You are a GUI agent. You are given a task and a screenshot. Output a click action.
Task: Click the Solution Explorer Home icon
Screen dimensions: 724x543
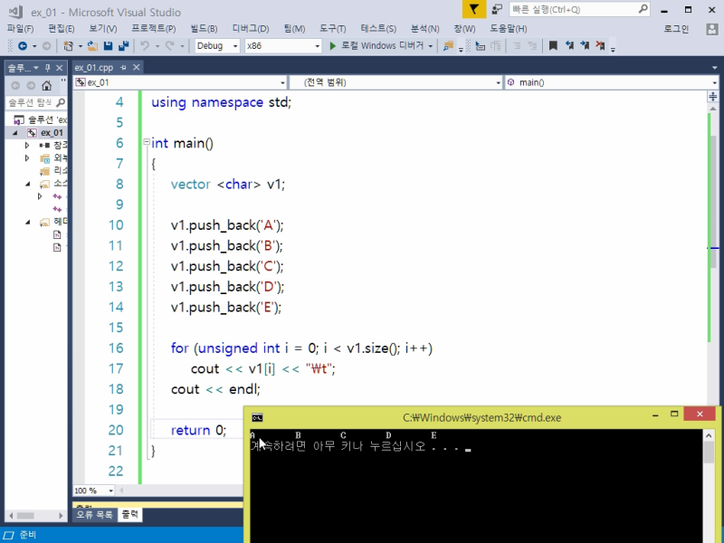point(47,85)
